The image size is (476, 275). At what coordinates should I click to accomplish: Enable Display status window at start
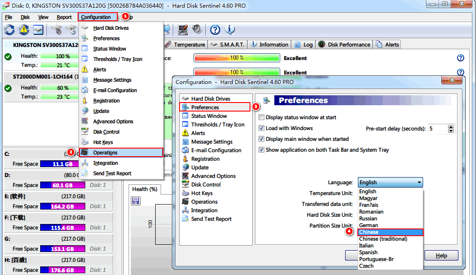262,117
